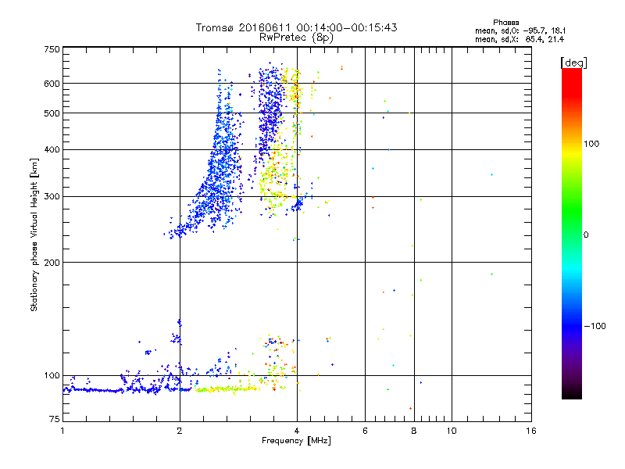625x469 pixels.
Task: Click the x-axis label 'Frequency [MHz]'
Action: (x=296, y=441)
